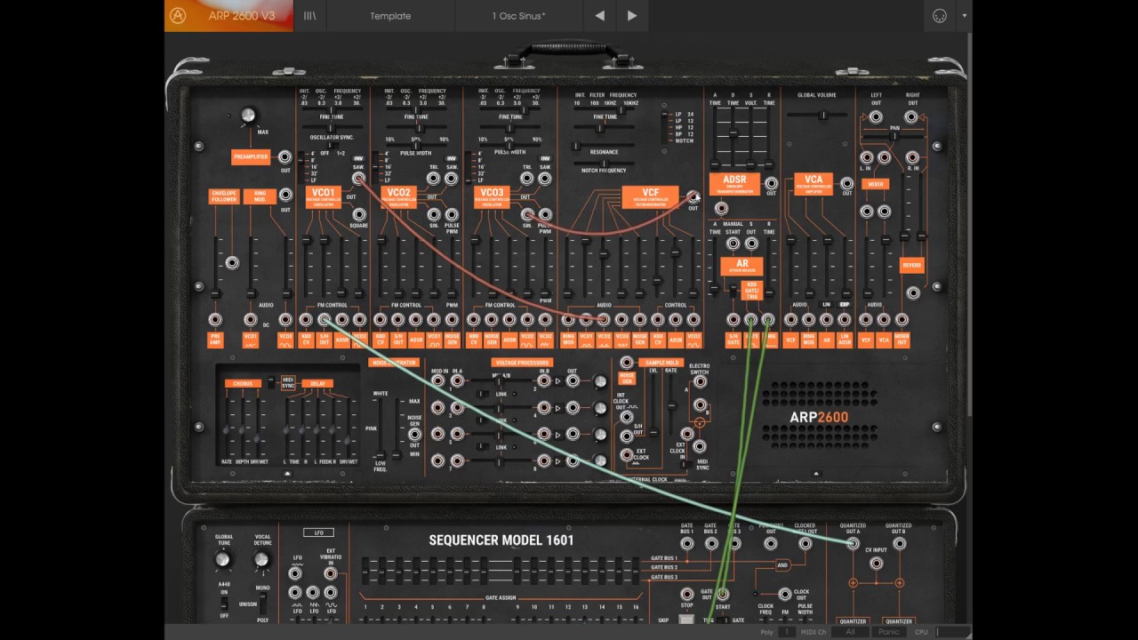Select the LIN mode on VCA
1138x640 pixels.
coord(826,305)
